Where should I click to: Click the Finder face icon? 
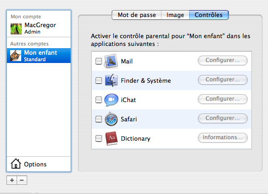click(111, 80)
